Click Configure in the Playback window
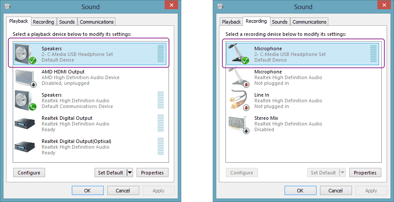The width and height of the screenshot is (394, 202). [x=29, y=173]
